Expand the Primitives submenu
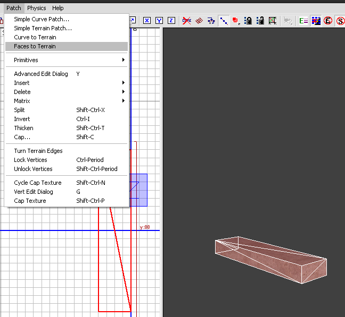The image size is (345, 317). [x=67, y=60]
